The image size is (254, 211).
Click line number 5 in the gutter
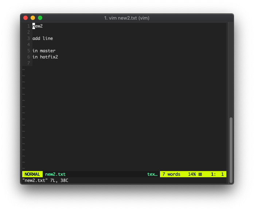point(29,51)
